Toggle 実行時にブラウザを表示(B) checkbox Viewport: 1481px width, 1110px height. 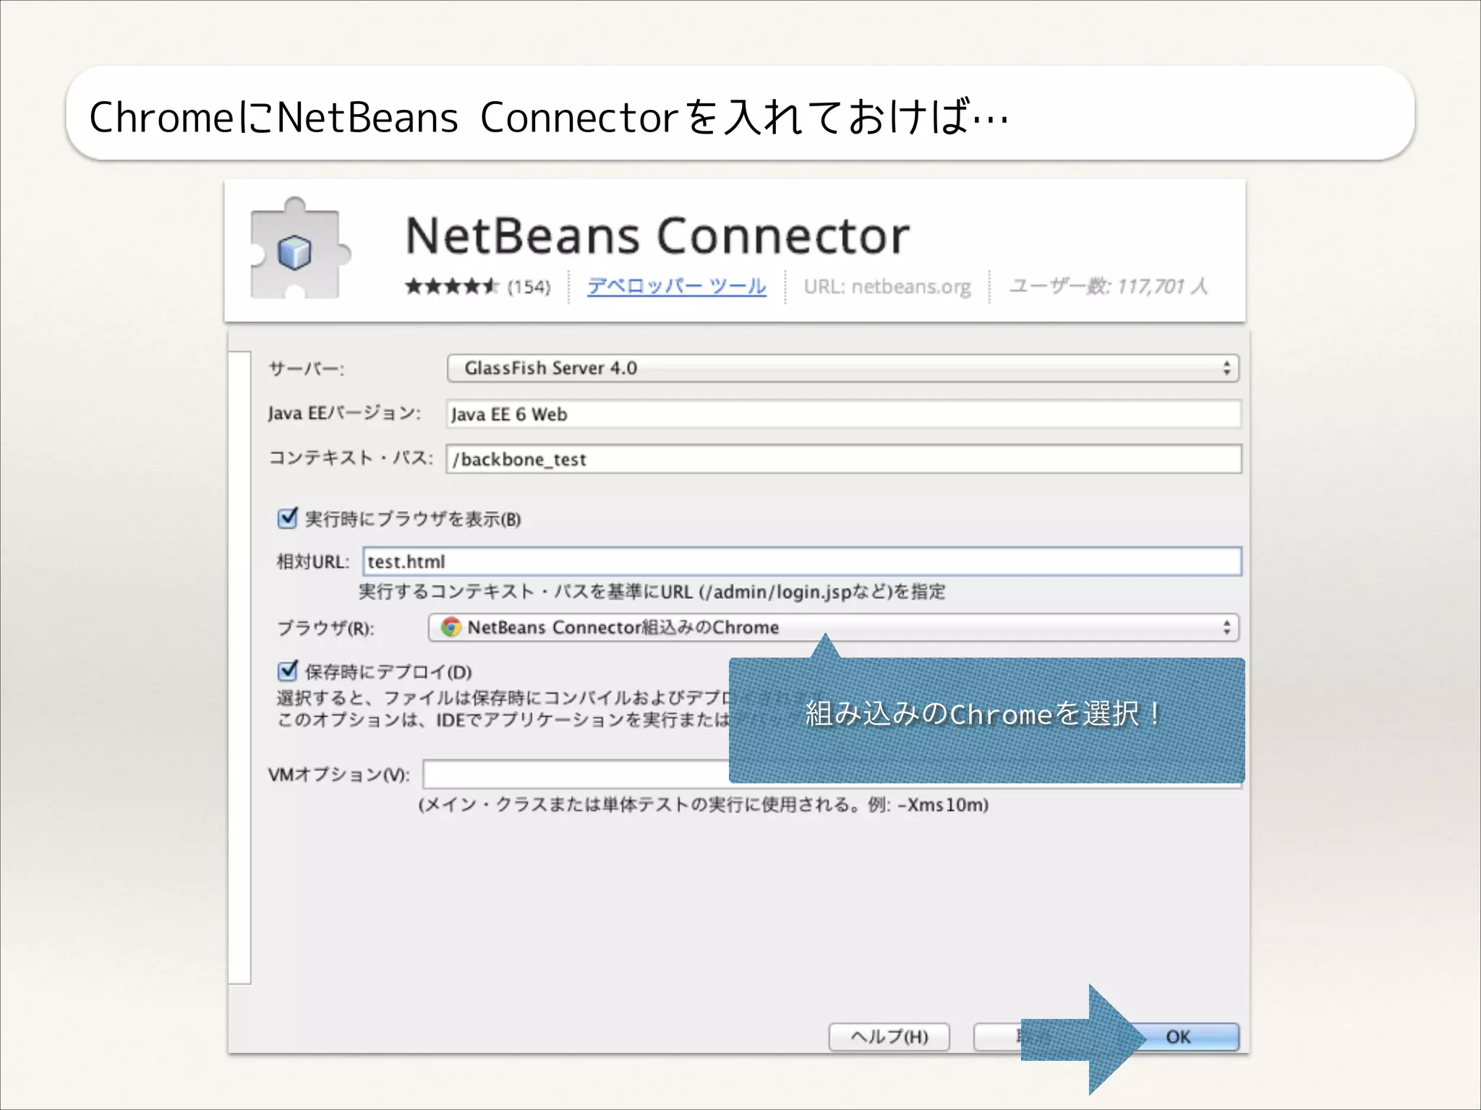point(288,517)
